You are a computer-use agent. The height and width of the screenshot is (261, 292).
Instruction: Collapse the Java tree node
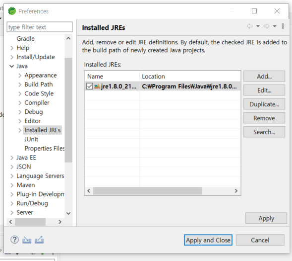click(11, 66)
